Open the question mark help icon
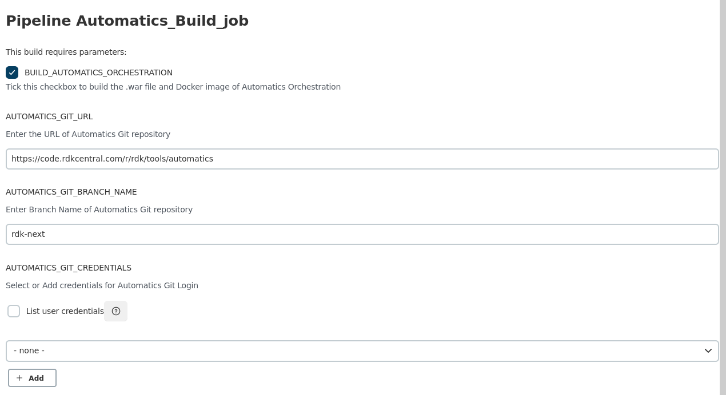Image resolution: width=726 pixels, height=395 pixels. point(116,311)
